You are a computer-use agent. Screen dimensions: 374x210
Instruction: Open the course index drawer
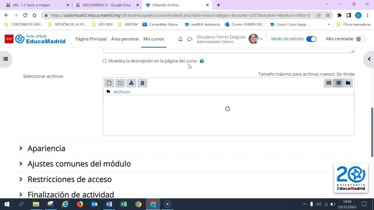(6, 59)
